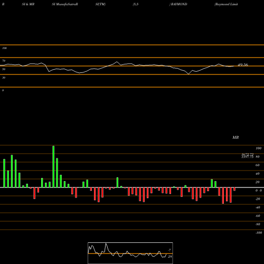Image resolution: width=264 pixels, height=264 pixels.
Task: Click the Raymond Limit title text
Action: tap(226, 4)
